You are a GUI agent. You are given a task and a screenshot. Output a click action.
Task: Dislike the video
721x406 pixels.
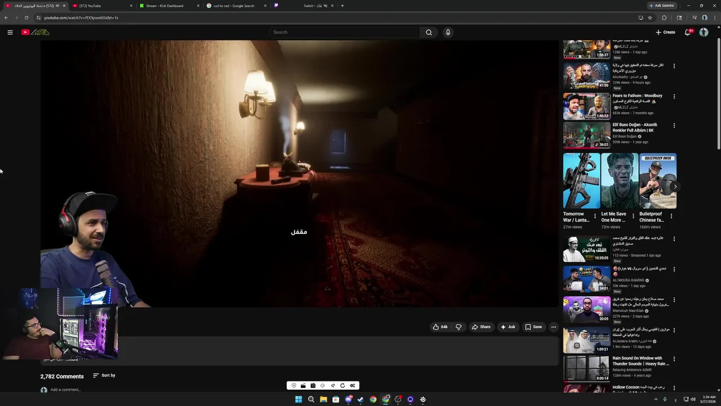tap(459, 327)
